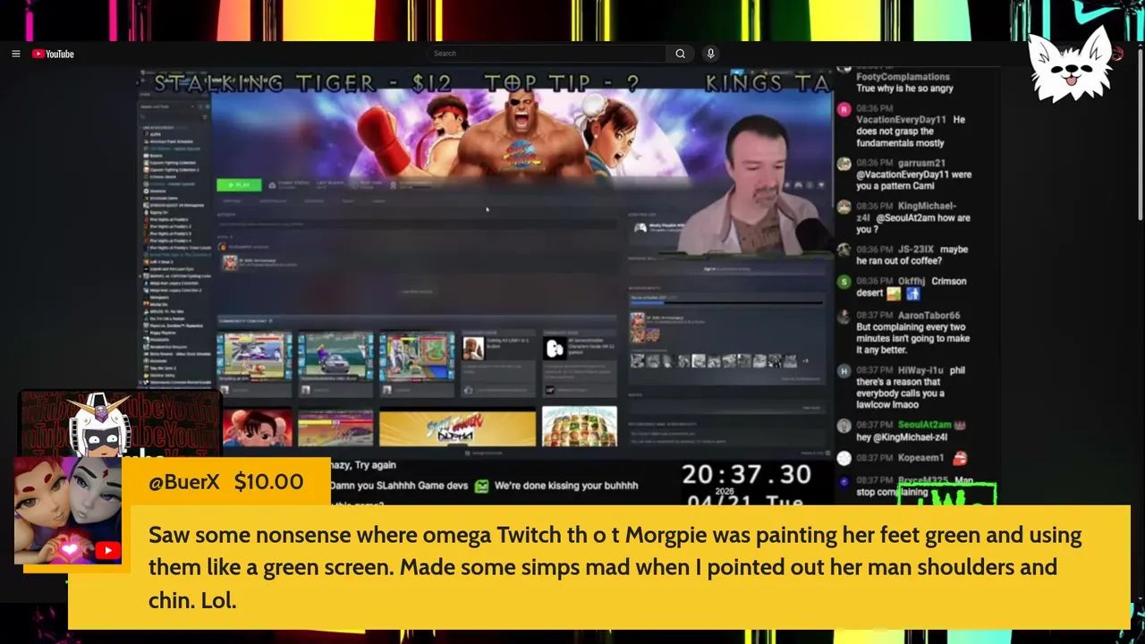Start voice search with the microphone icon
Image resolution: width=1145 pixels, height=644 pixels.
710,54
